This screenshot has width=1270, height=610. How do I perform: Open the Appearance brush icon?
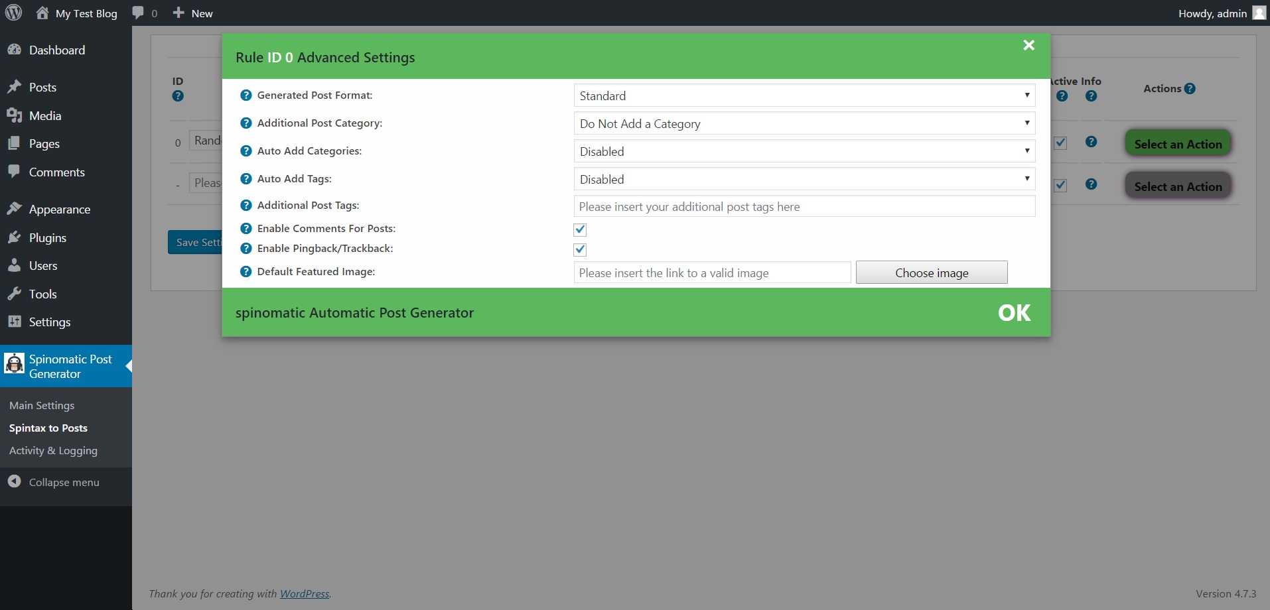(x=15, y=208)
